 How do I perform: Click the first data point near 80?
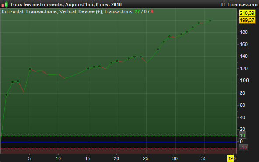[6, 95]
